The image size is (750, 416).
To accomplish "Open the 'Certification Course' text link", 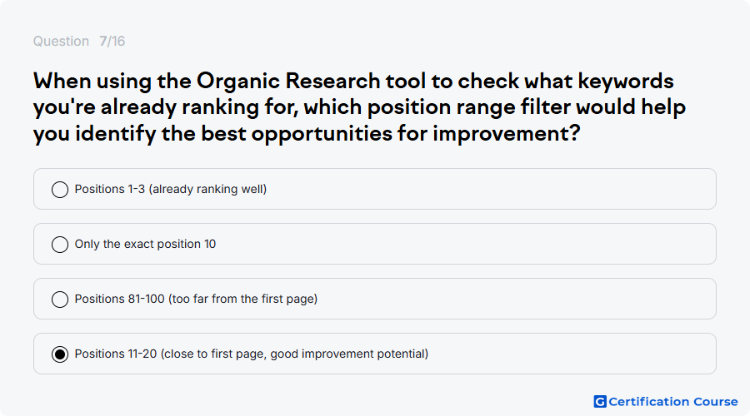I will pyautogui.click(x=673, y=402).
